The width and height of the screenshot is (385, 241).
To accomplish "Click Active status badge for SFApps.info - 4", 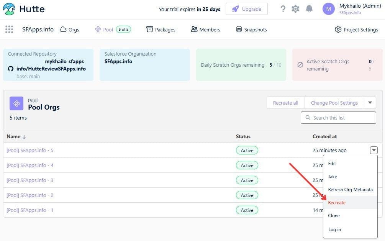I will pyautogui.click(x=247, y=166).
